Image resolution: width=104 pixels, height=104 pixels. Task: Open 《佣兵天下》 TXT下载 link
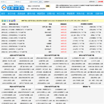95,44
